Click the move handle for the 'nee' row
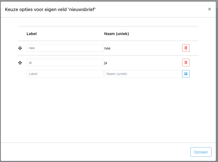The width and height of the screenshot is (218, 162). pos(20,48)
